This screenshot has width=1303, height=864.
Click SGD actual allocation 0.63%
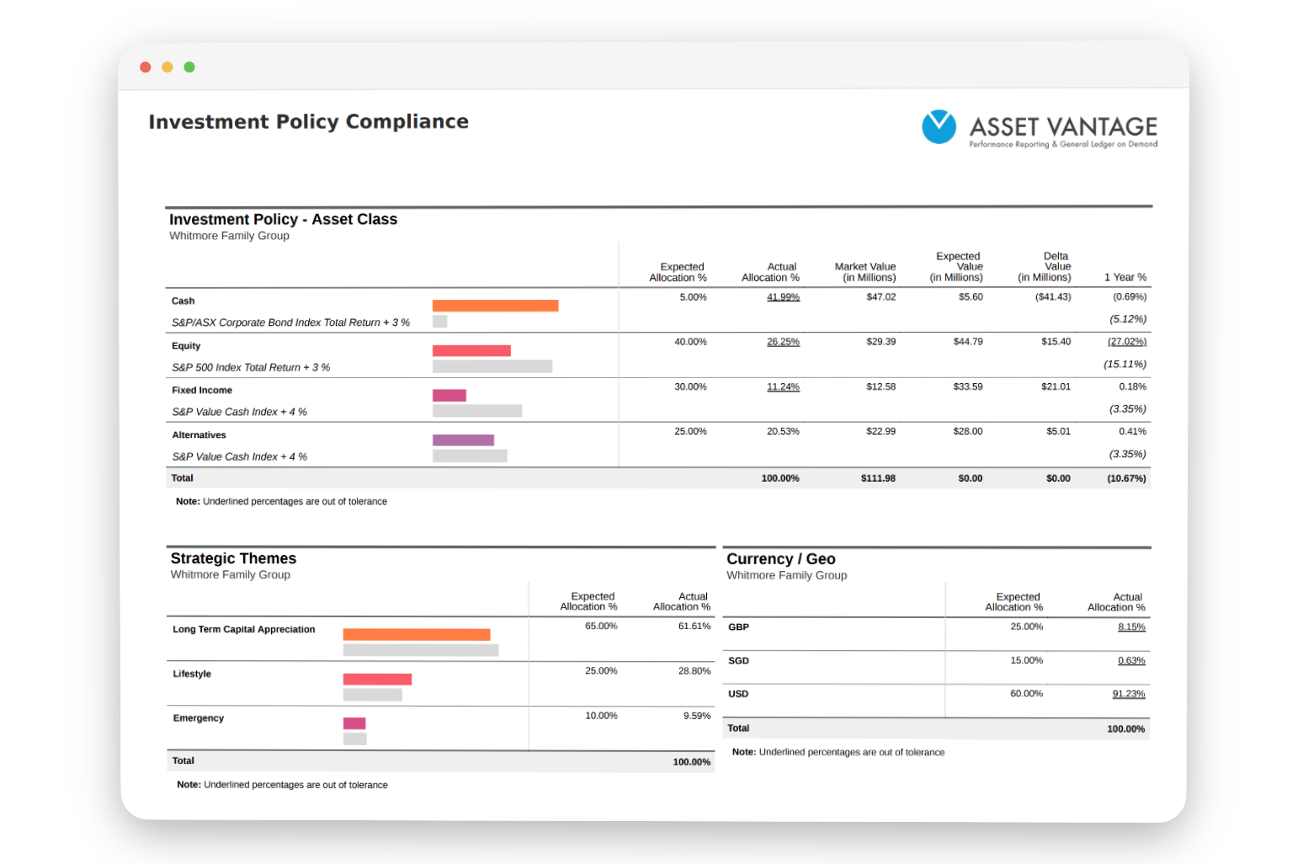[x=1131, y=660]
